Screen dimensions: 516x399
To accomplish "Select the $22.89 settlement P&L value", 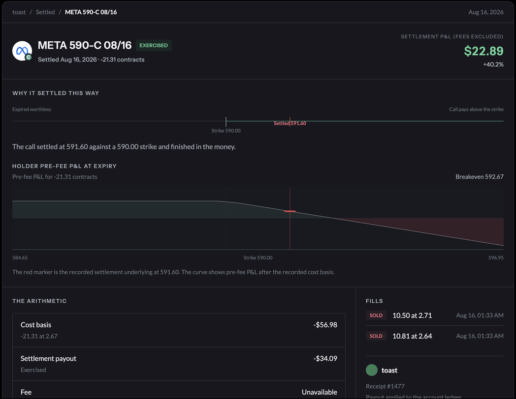I will [x=484, y=51].
